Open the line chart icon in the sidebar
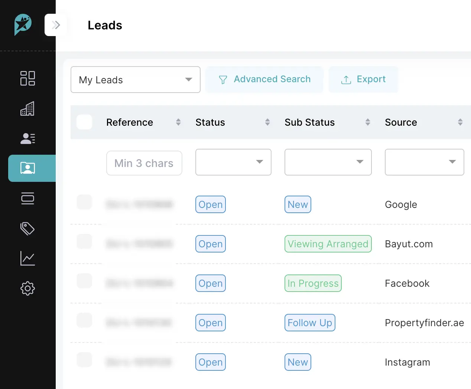The width and height of the screenshot is (471, 389). point(27,258)
